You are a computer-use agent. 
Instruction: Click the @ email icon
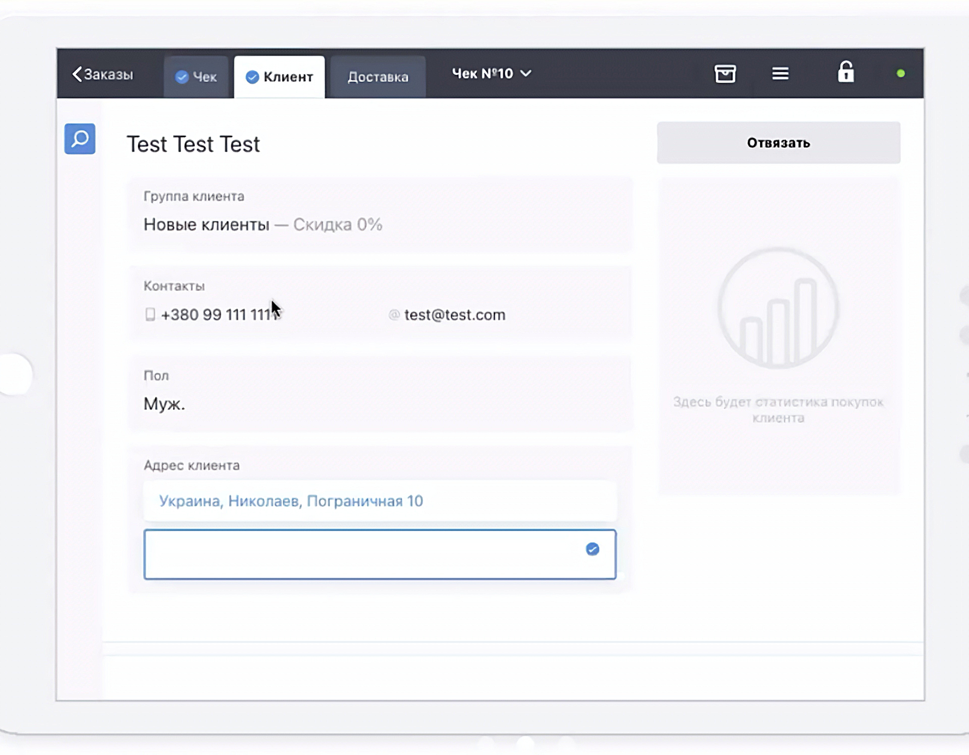(x=394, y=315)
